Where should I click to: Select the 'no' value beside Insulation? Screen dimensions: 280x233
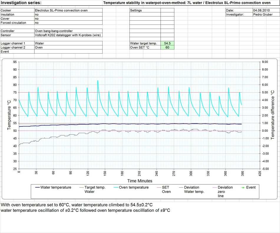pyautogui.click(x=68, y=14)
